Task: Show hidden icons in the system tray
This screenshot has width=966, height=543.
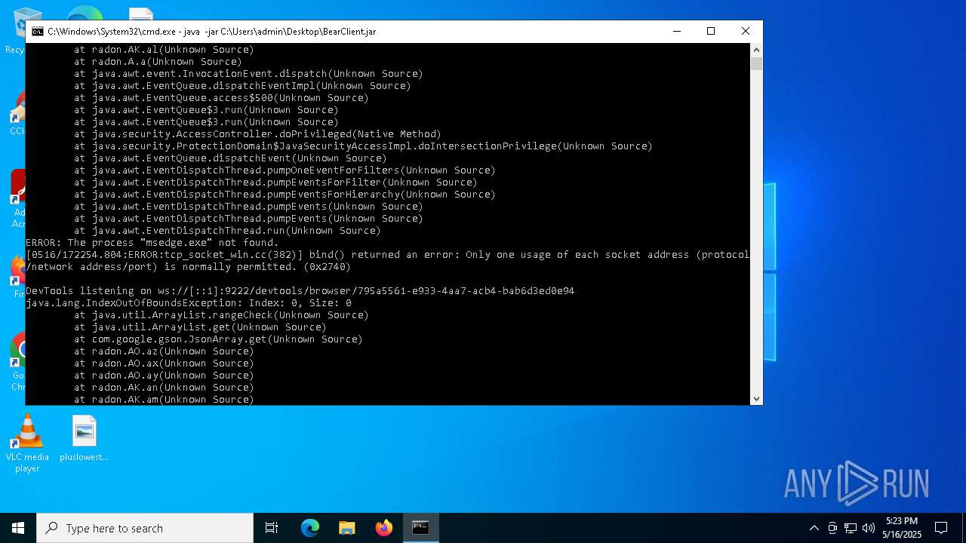Action: (x=814, y=528)
